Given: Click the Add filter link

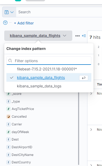Looking at the screenshot, I should tap(24, 23).
